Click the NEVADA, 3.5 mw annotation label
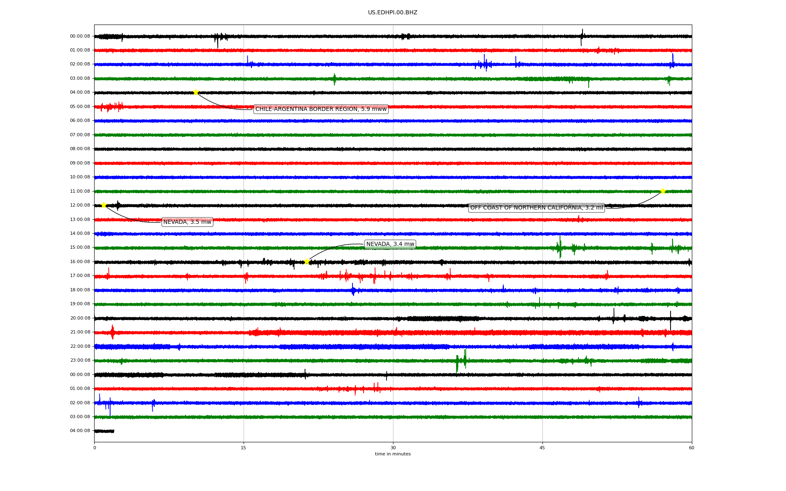This screenshot has height=491, width=786. 187,222
